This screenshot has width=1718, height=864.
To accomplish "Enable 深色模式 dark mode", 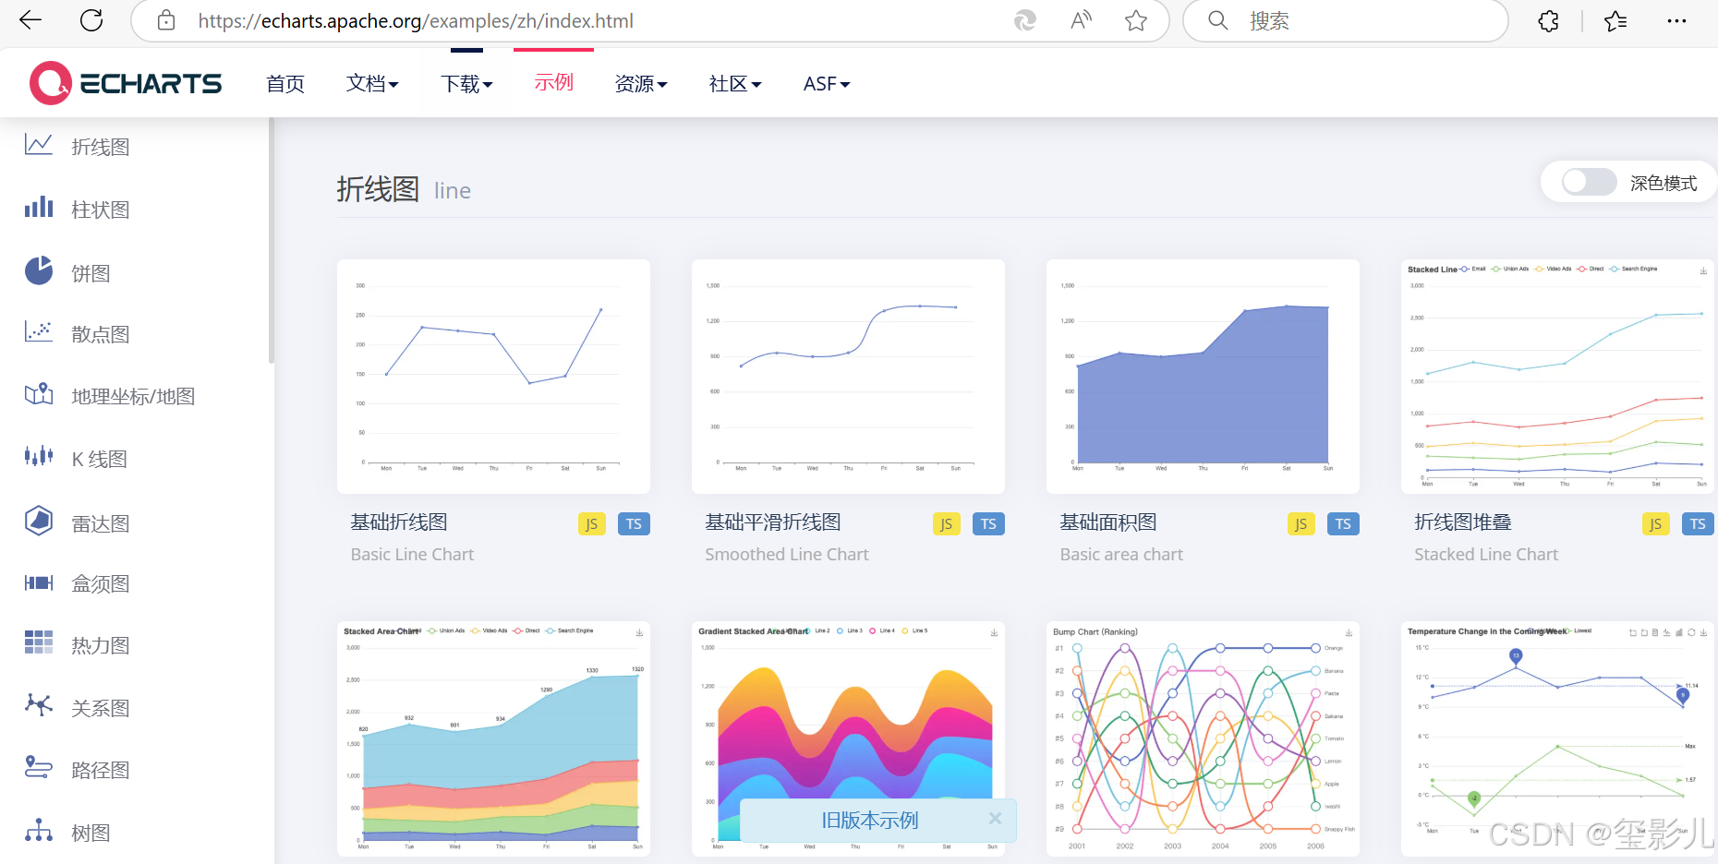I will [1587, 182].
